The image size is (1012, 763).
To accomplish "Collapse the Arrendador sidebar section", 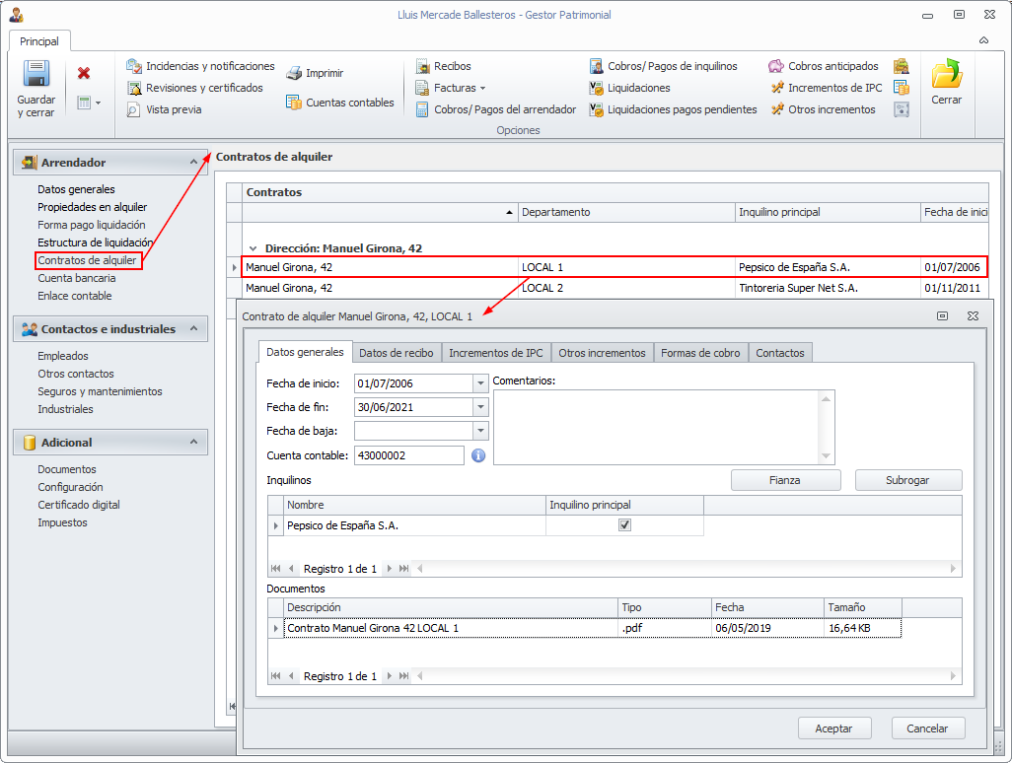I will click(x=193, y=163).
